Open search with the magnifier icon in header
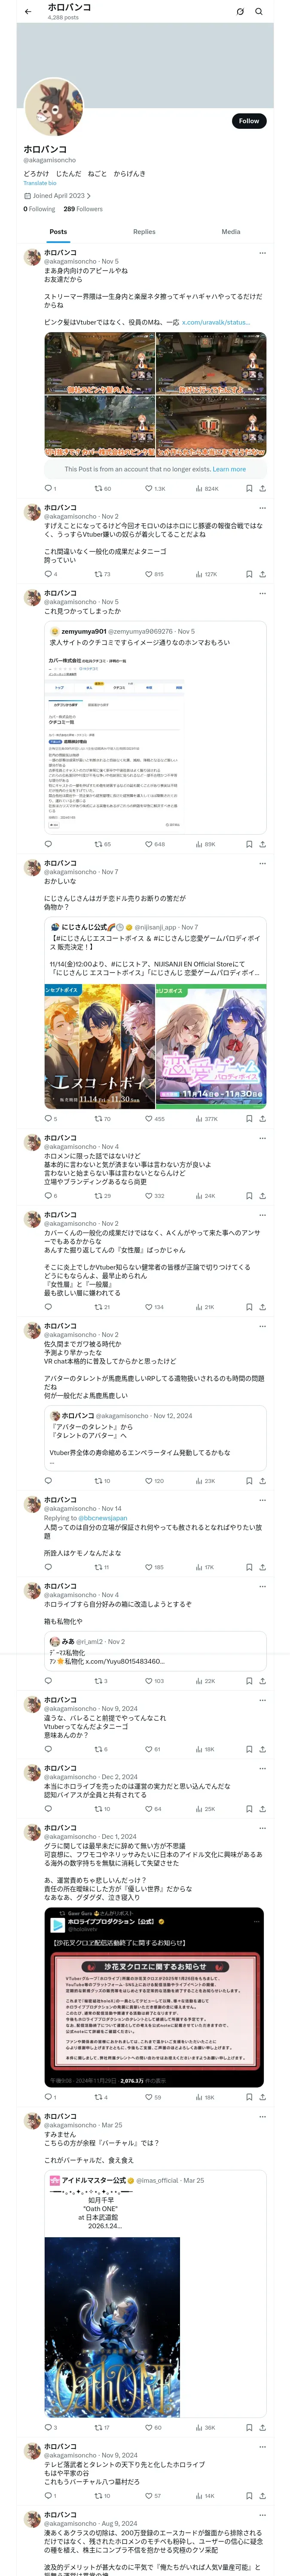 click(259, 12)
